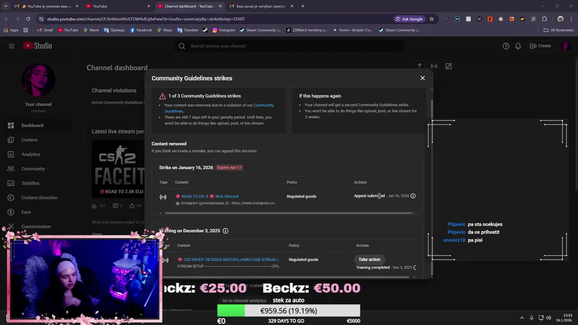
Task: Open the Help question mark icon
Action: (506, 46)
